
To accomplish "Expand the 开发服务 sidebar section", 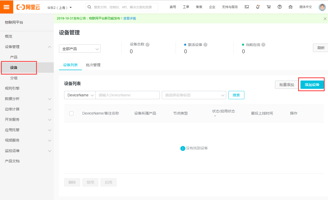I will tap(50, 119).
